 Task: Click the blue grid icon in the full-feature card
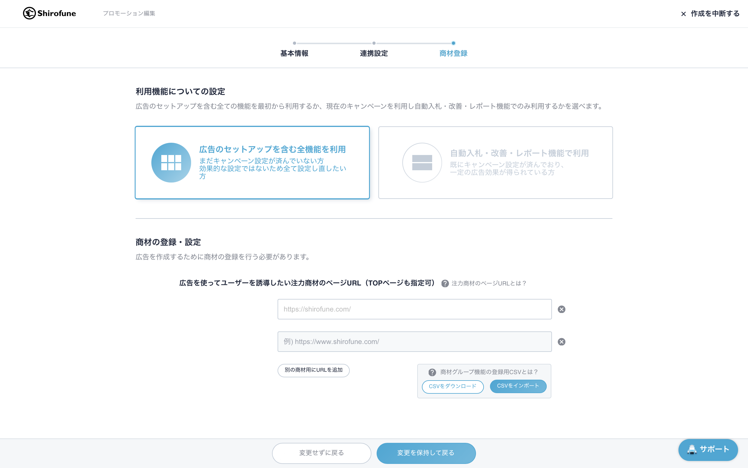pyautogui.click(x=171, y=163)
